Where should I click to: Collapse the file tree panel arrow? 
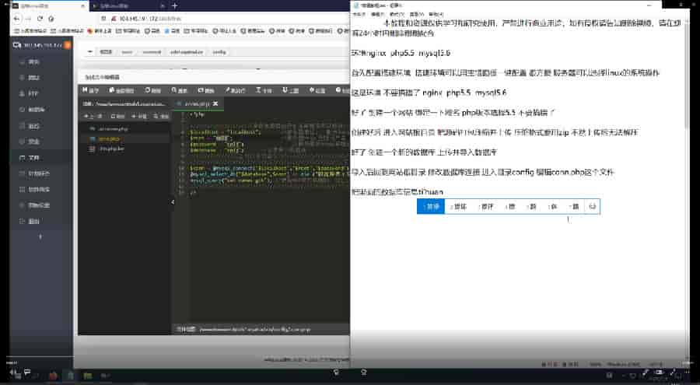[172, 203]
